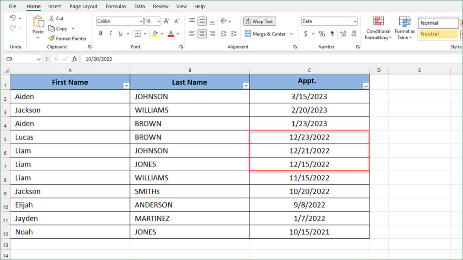Open the Appt. column filter dropdown
The image size is (463, 260).
tap(365, 85)
